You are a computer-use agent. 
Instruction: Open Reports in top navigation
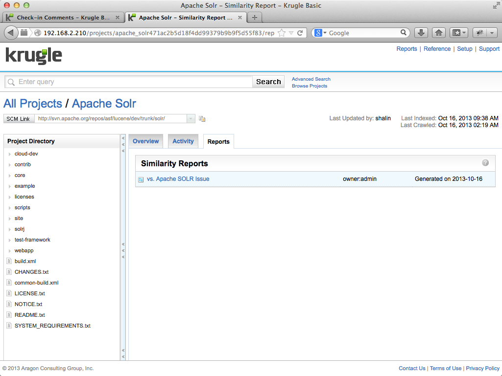coord(406,48)
